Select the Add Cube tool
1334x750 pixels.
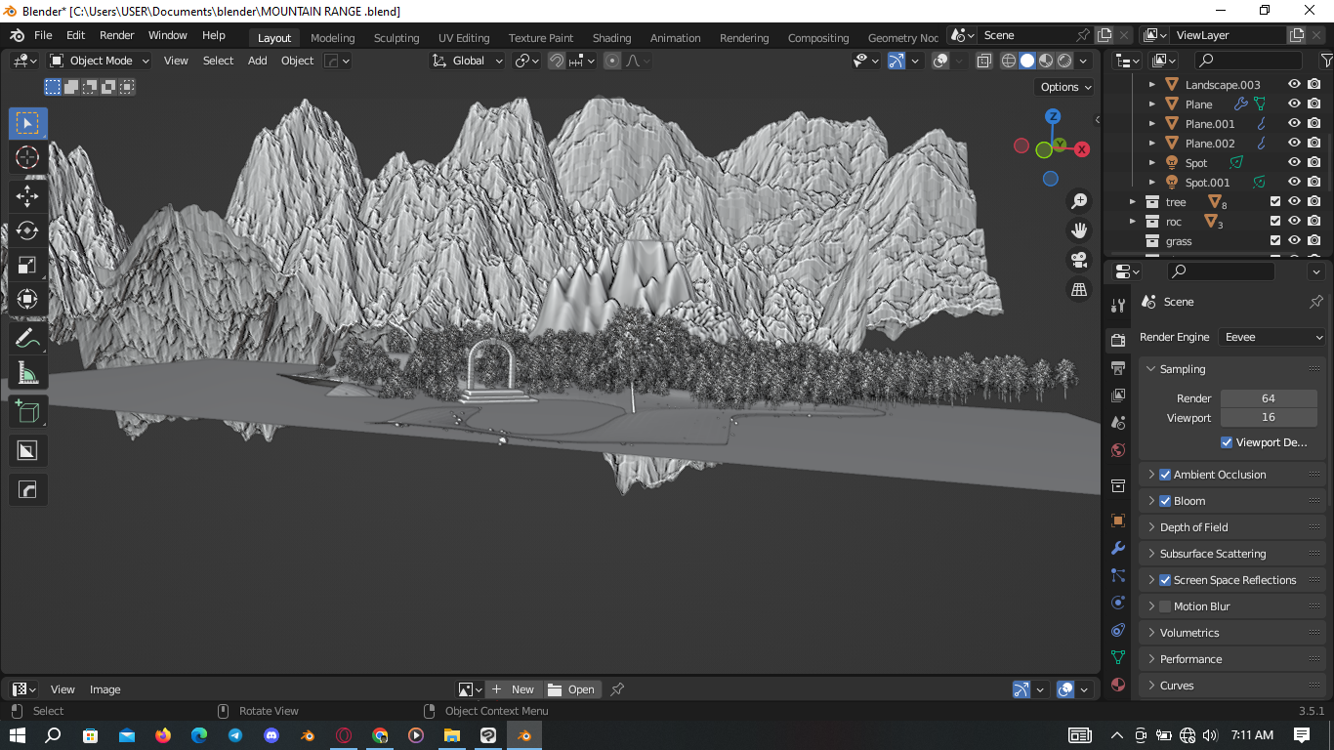[27, 412]
